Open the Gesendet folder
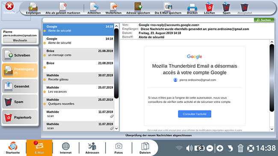 (x=20, y=86)
